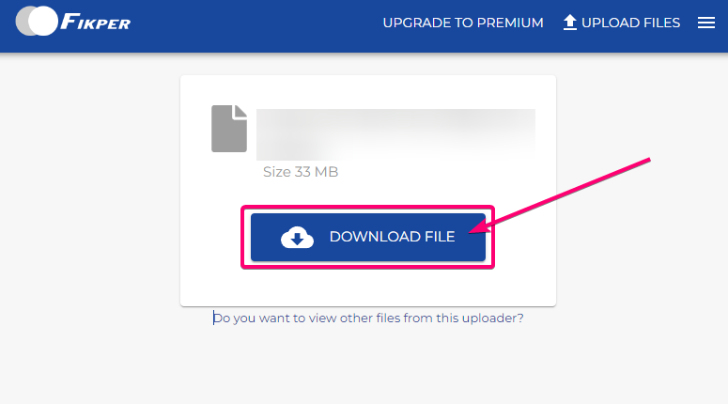Viewport: 728px width, 404px height.
Task: Click the upload arrow icon
Action: tap(569, 23)
